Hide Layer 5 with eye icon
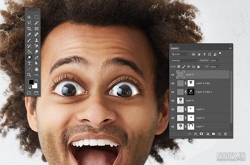Image resolution: width=250 pixels, height=165 pixels. click(173, 75)
